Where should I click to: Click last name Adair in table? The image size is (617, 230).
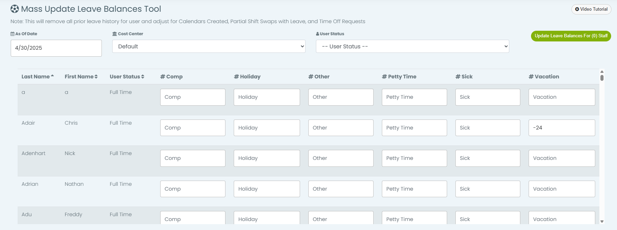click(x=28, y=123)
